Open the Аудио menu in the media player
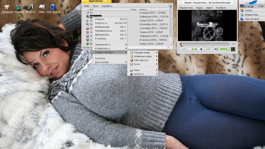265x149 pixels. click(199, 7)
